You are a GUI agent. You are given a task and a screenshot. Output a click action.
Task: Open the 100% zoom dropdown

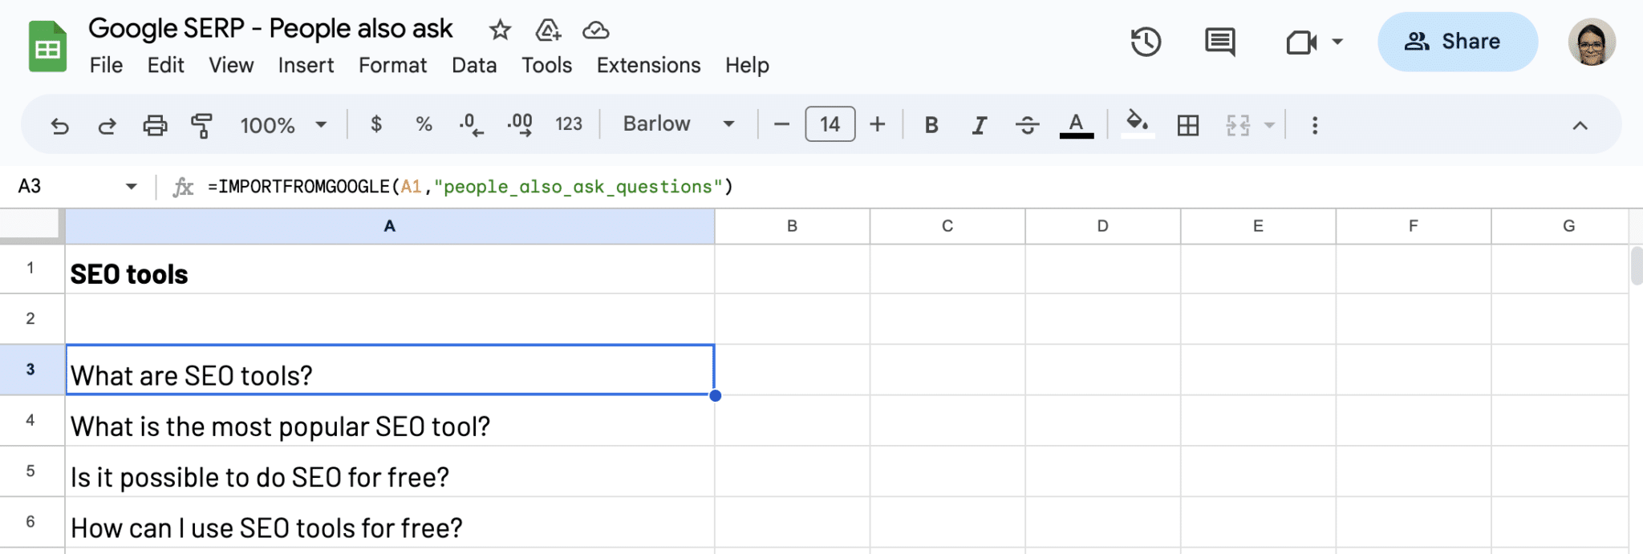click(x=283, y=125)
